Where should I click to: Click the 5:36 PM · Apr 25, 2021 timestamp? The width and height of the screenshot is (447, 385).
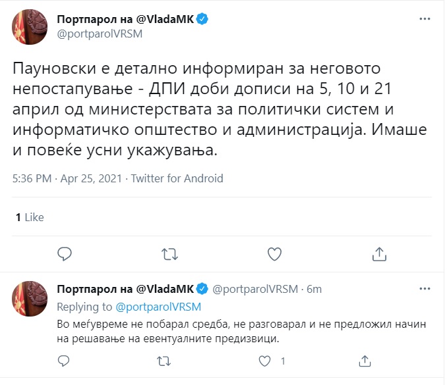67,178
